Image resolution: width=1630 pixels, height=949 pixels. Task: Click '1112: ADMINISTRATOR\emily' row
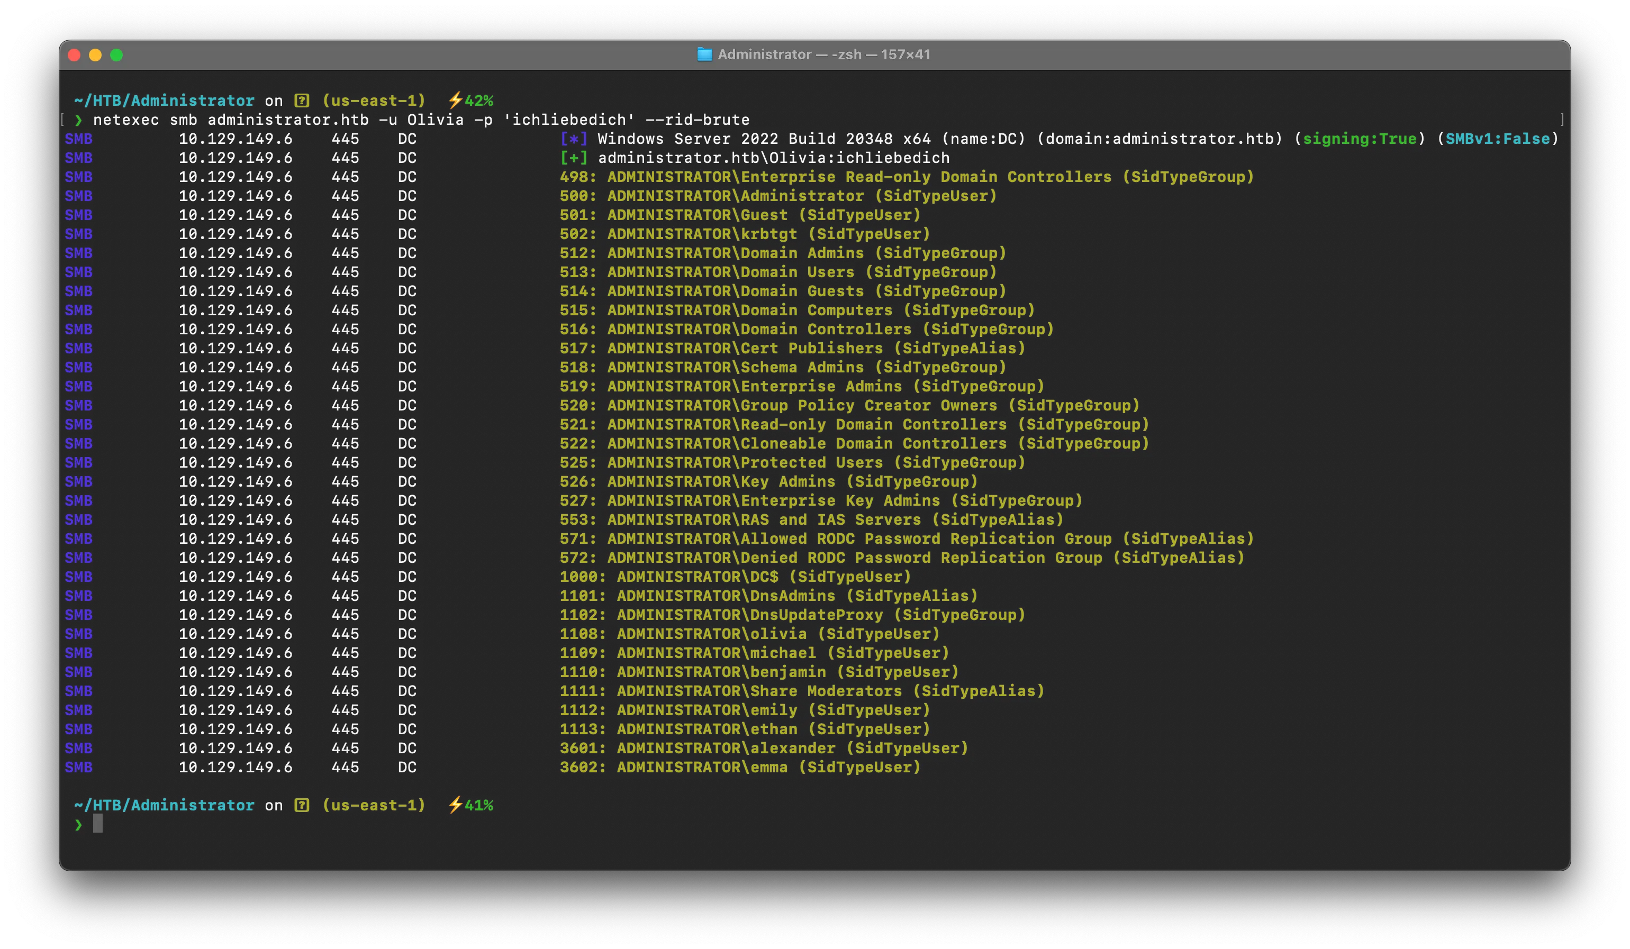(x=745, y=710)
